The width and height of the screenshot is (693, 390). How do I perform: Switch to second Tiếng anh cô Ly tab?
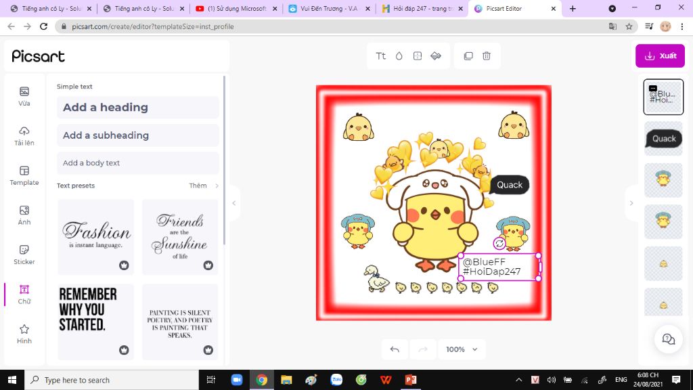[x=144, y=8]
